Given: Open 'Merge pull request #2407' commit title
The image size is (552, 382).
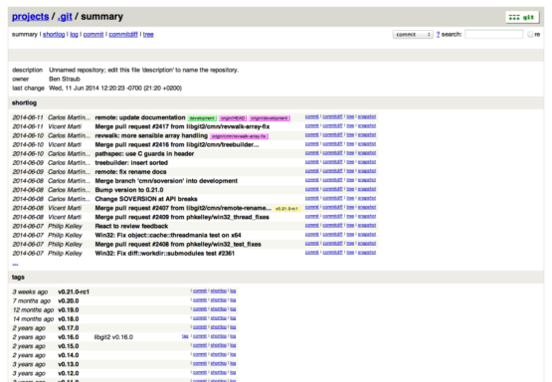Looking at the screenshot, I should pos(183,208).
